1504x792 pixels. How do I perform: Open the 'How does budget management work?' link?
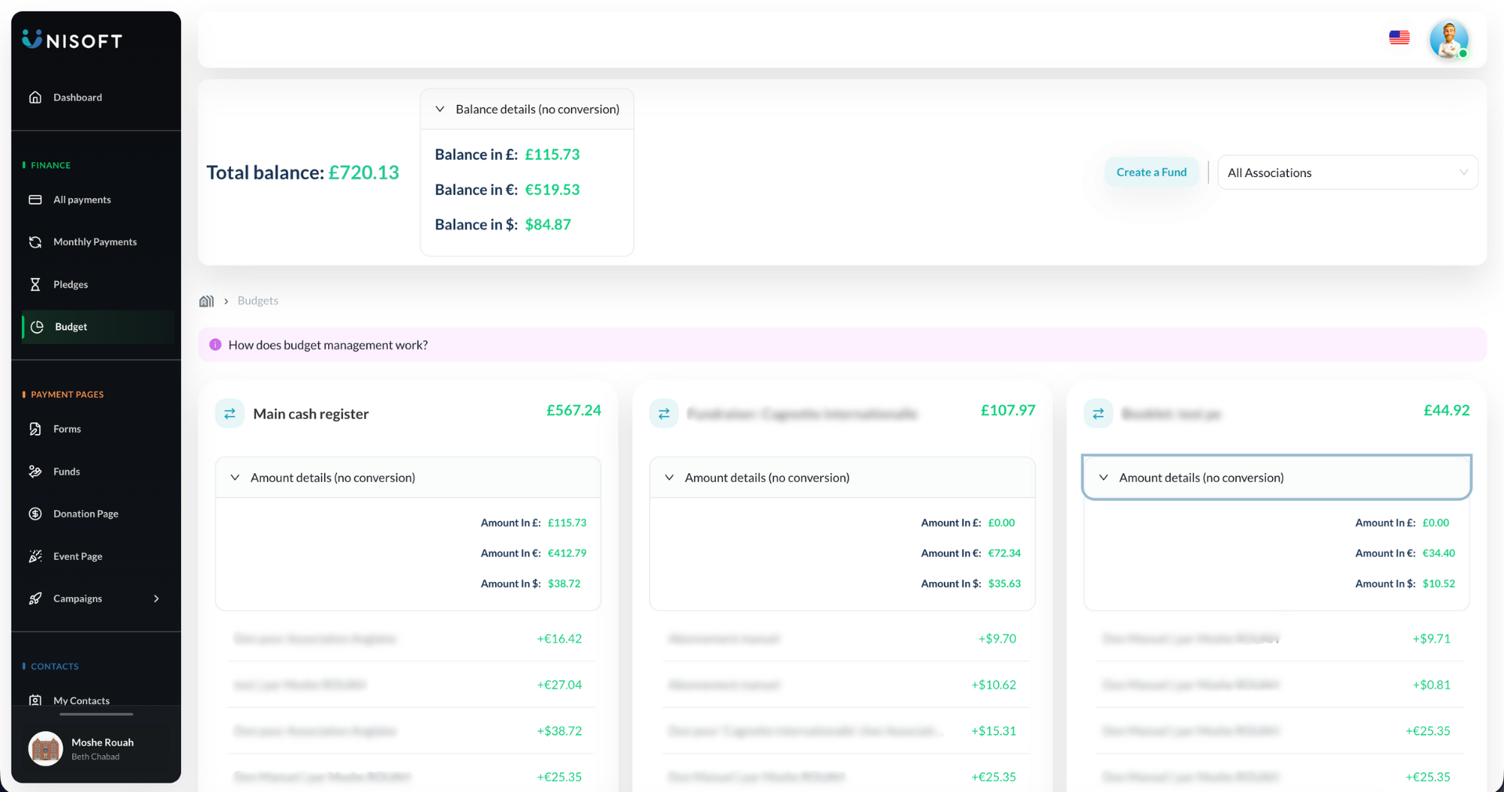(x=327, y=345)
